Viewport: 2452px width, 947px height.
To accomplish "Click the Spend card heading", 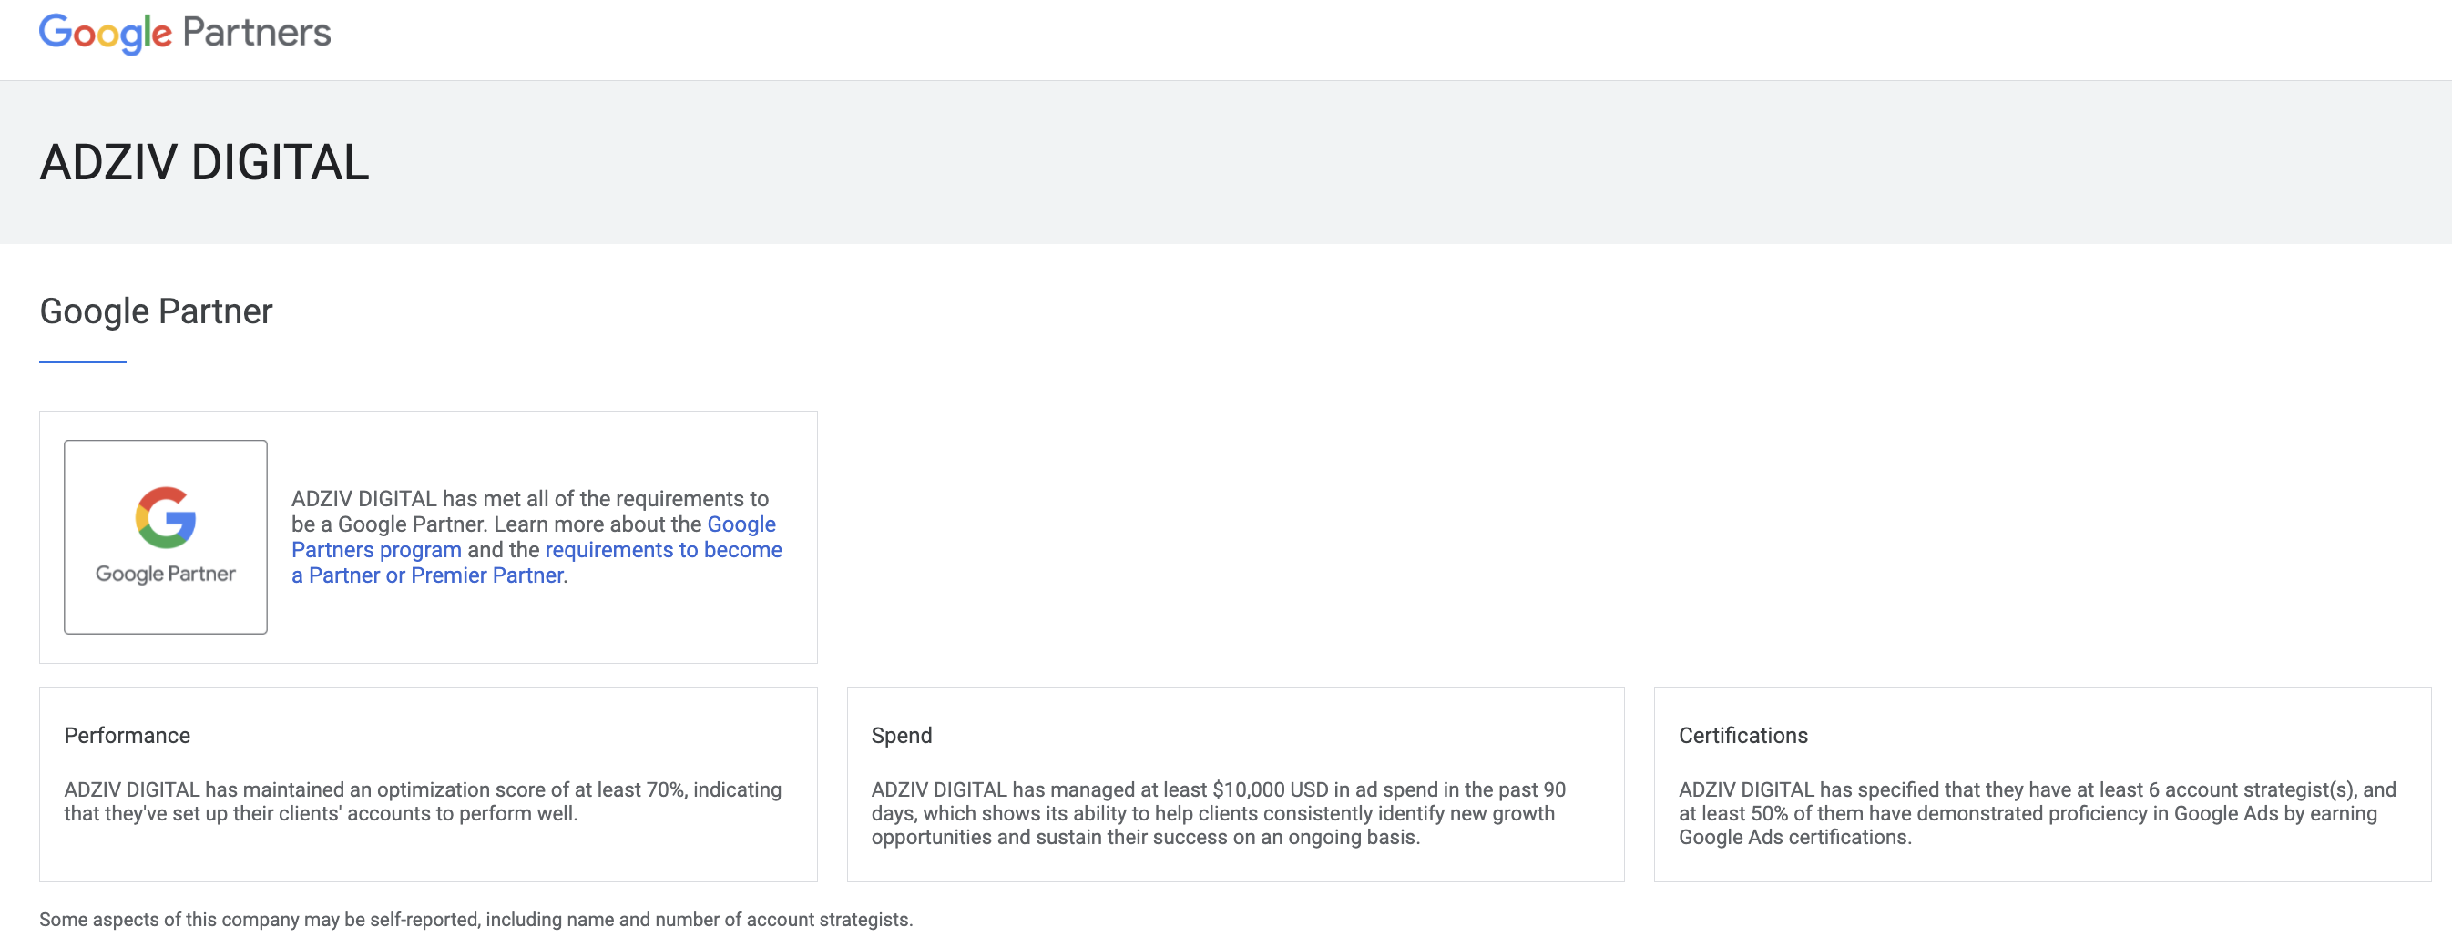I will tap(902, 735).
